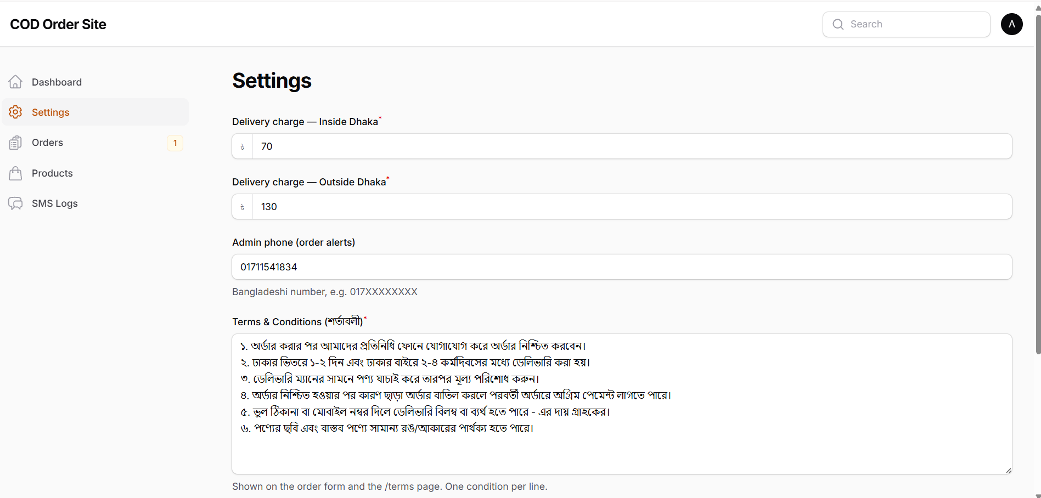1041x498 pixels.
Task: Click the COD Order Site brand link
Action: coord(58,24)
